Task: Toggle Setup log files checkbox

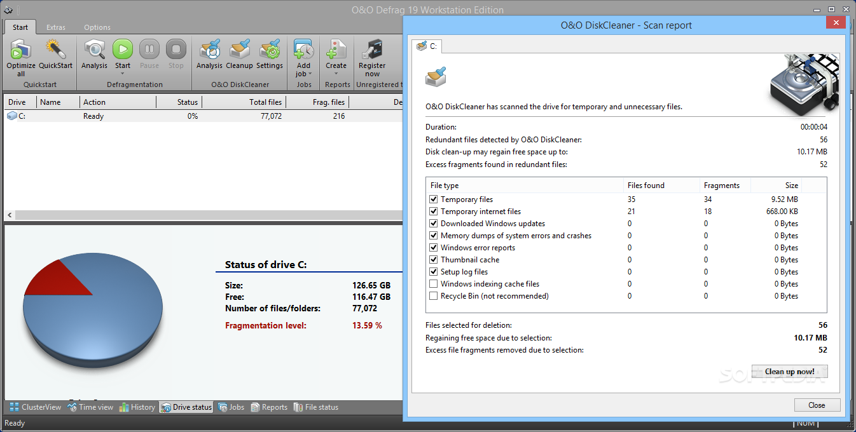Action: click(x=434, y=272)
